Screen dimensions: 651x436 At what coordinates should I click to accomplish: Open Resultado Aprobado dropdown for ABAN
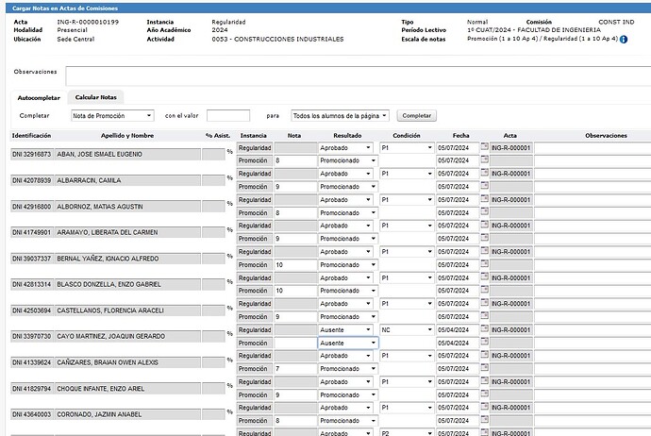pos(345,148)
